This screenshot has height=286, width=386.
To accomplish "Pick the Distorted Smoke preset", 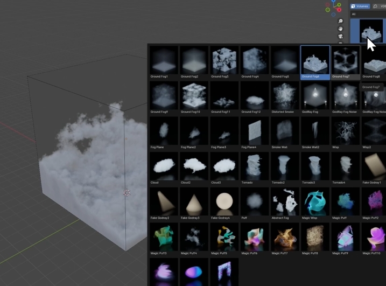I will point(285,97).
